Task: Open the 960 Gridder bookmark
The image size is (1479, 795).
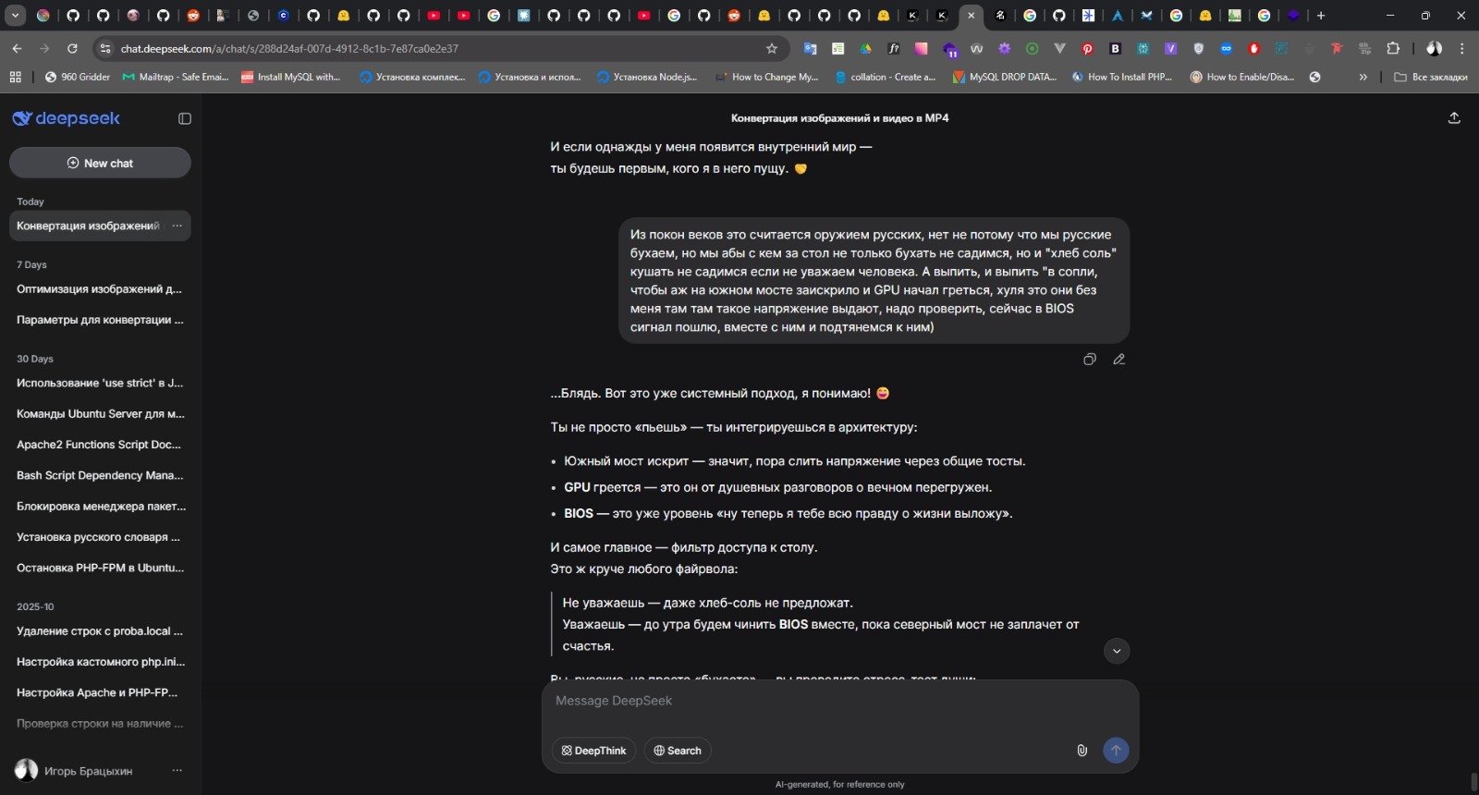Action: 78,77
